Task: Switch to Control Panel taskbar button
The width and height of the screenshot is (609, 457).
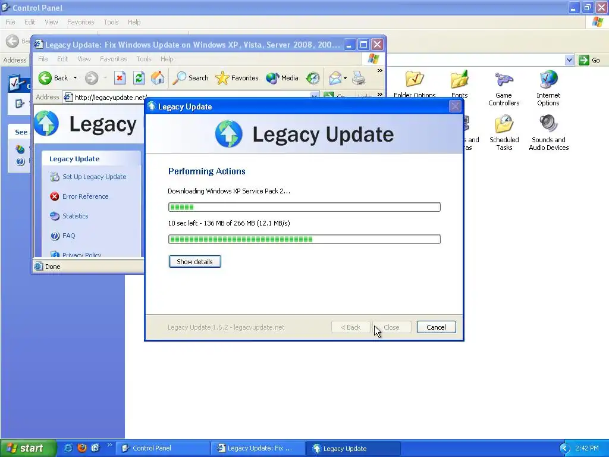Action: (163, 448)
